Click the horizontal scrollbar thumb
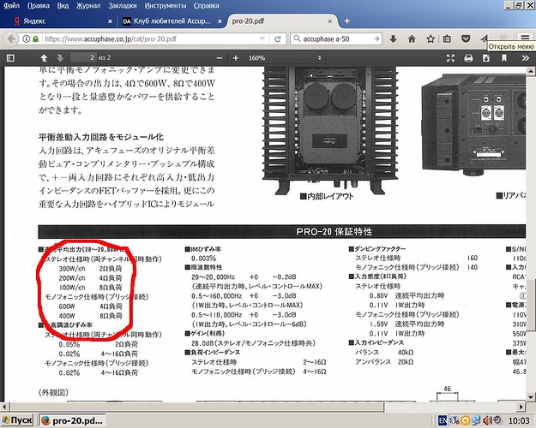The width and height of the screenshot is (536, 428). tap(197, 407)
